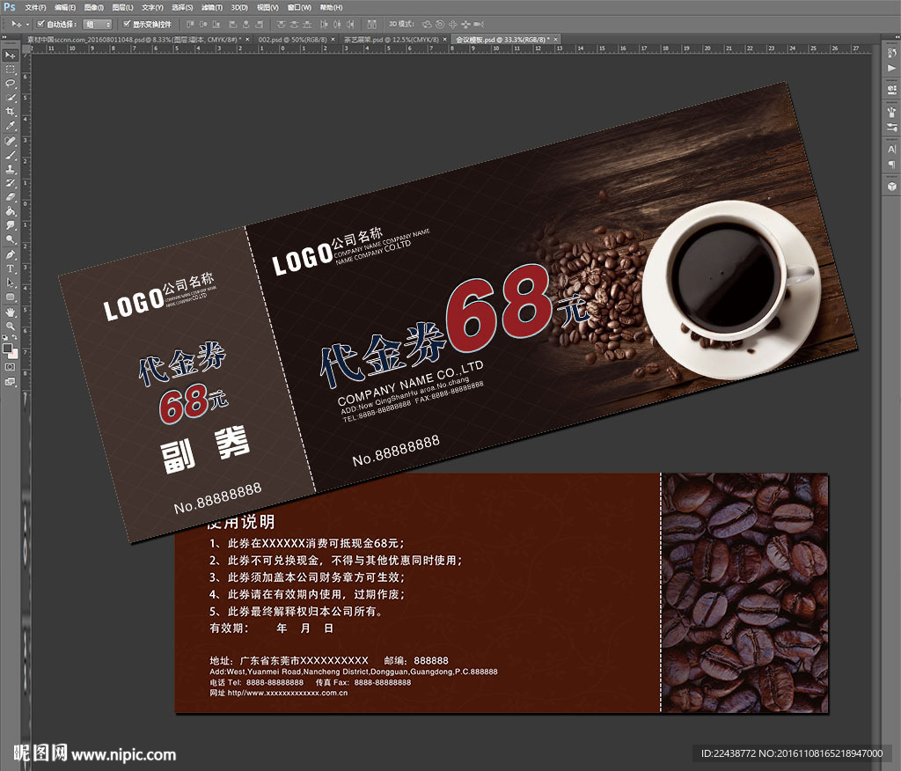901x771 pixels.
Task: Click the Auto-Align Layers icon
Action: (372, 24)
